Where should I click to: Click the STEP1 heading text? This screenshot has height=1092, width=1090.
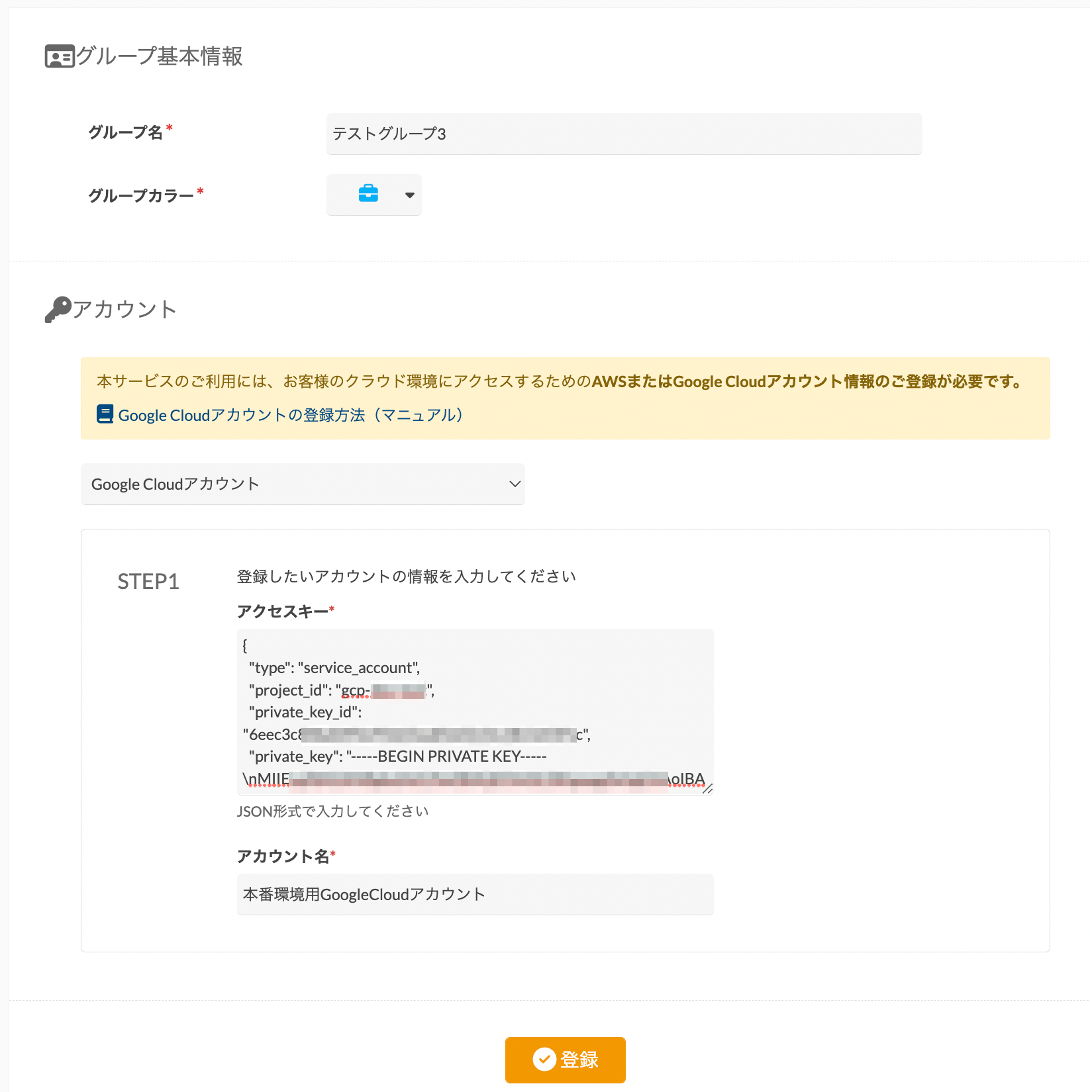pos(148,582)
